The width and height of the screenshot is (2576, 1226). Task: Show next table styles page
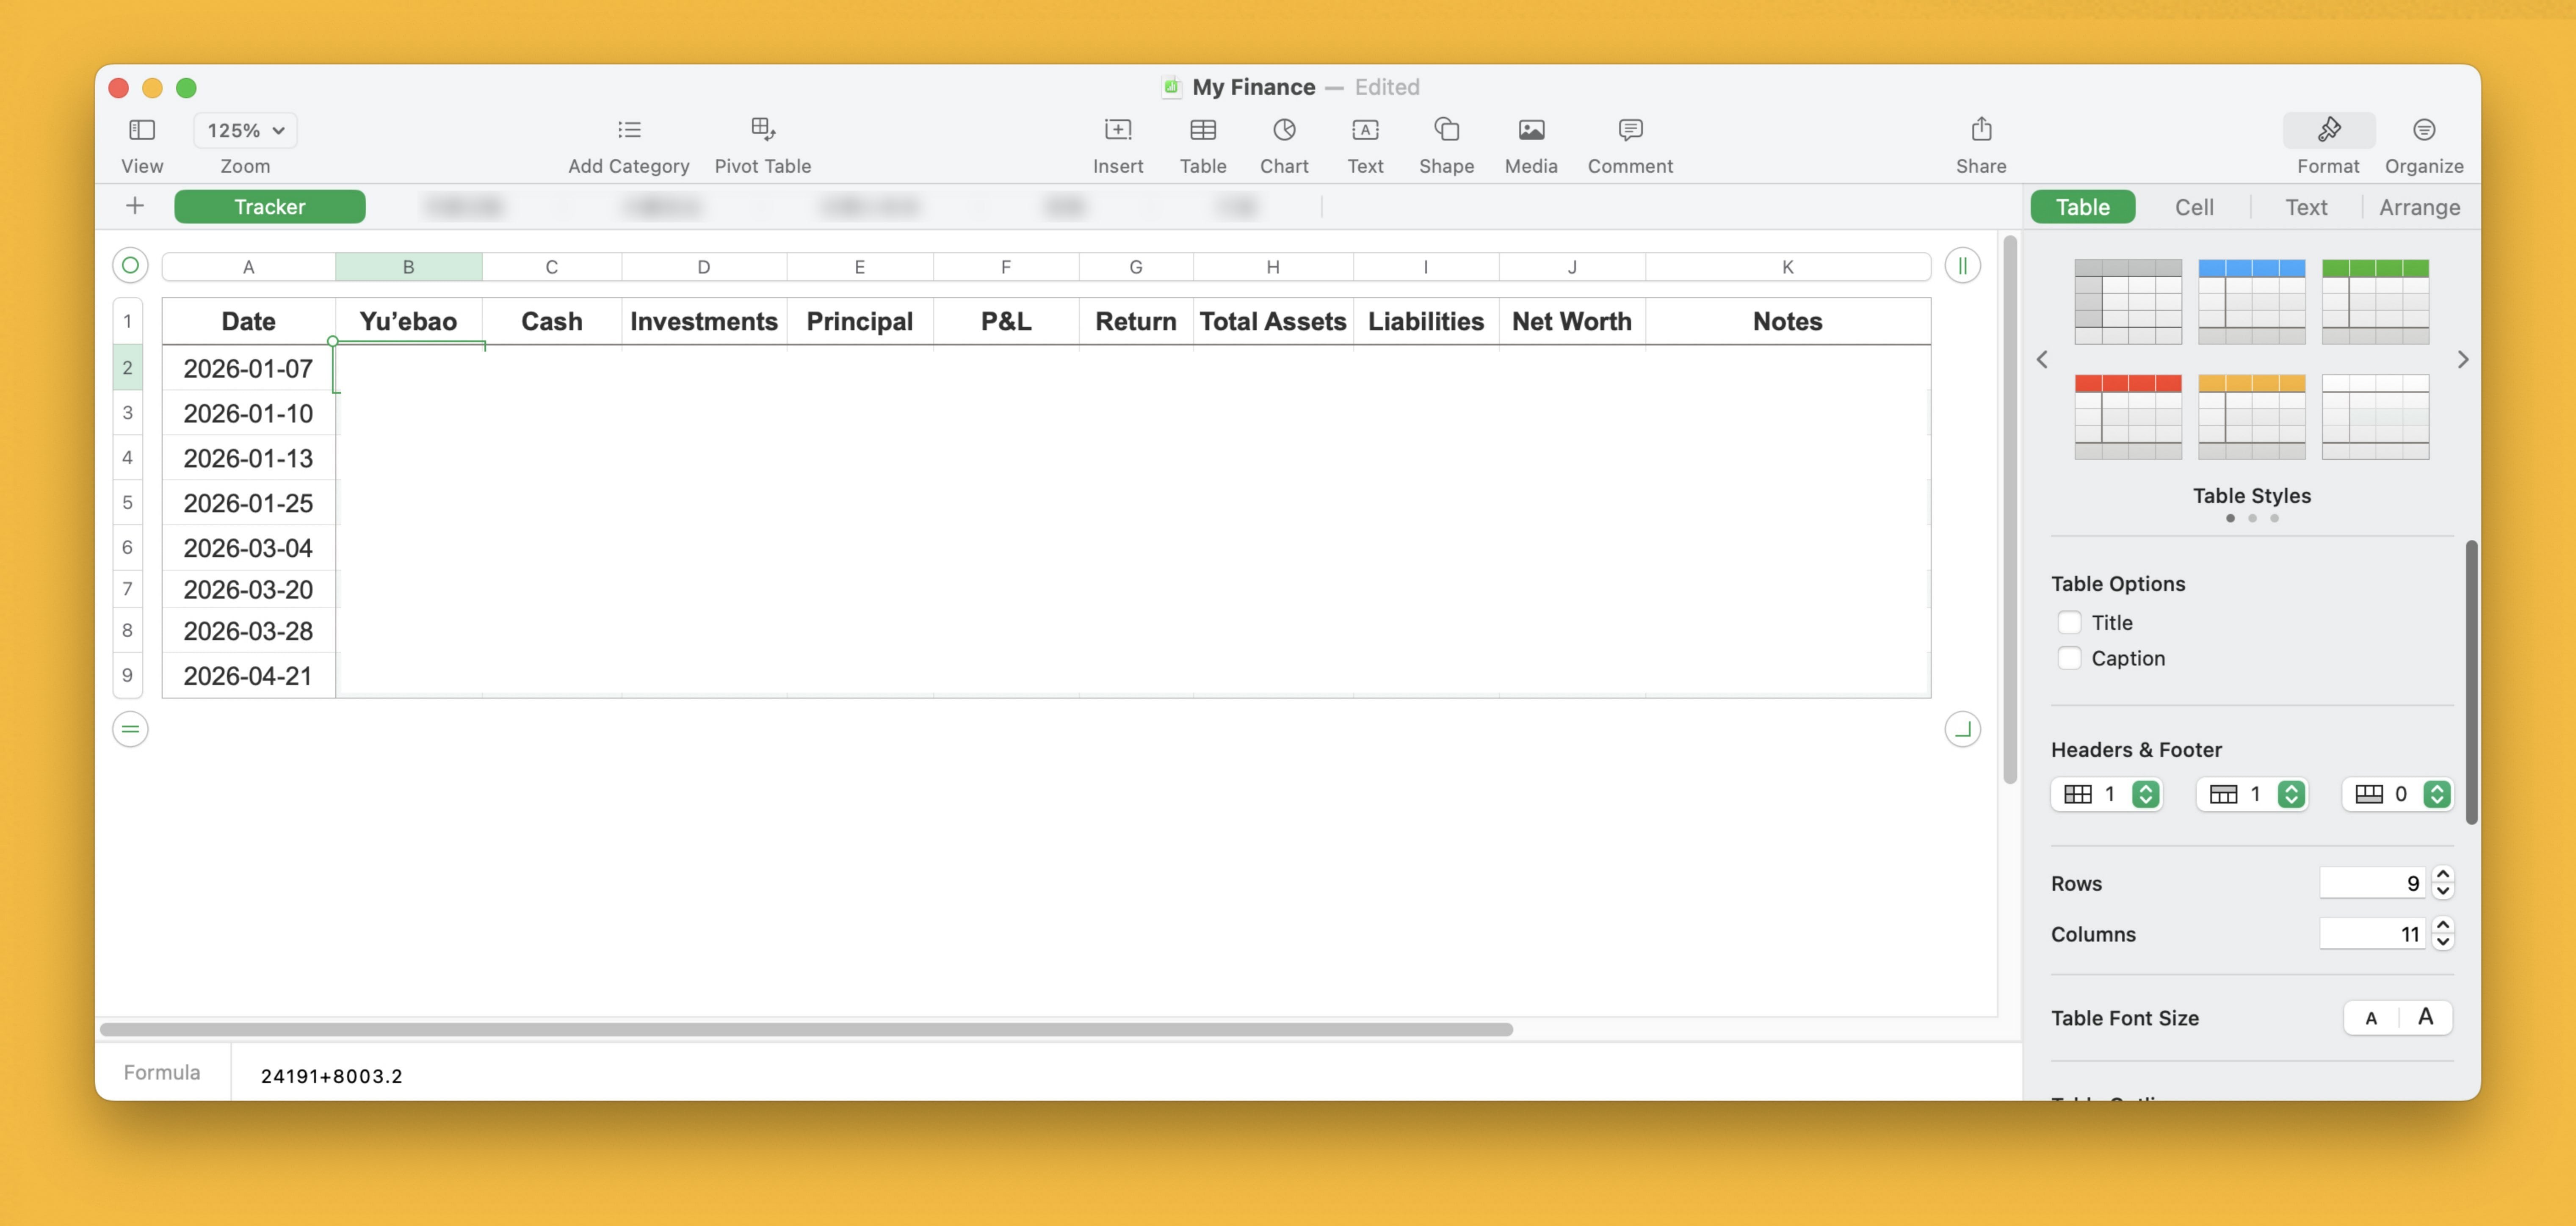[2463, 359]
